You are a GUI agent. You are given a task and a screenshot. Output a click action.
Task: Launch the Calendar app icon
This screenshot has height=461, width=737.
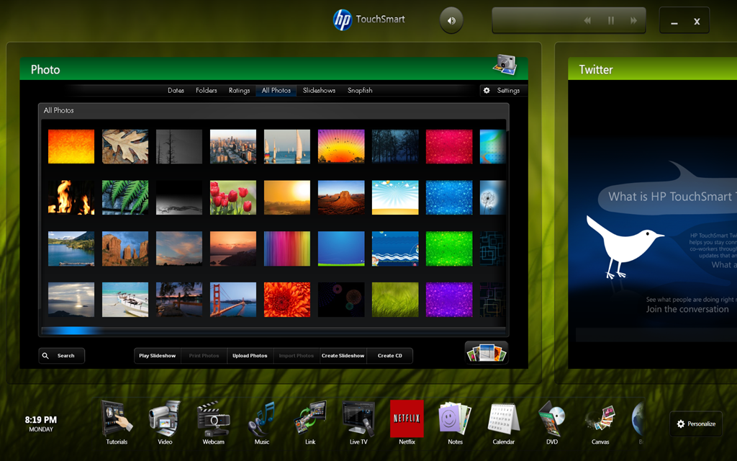503,419
